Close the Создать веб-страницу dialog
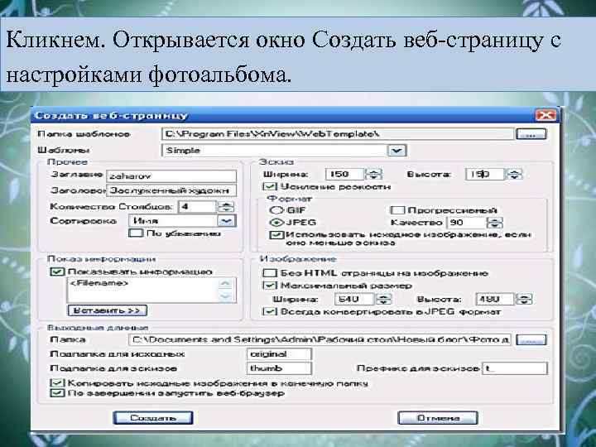The height and width of the screenshot is (447, 596). (545, 115)
